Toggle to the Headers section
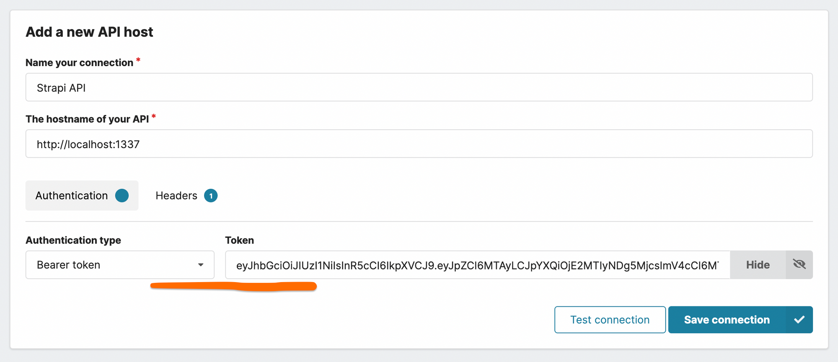838x362 pixels. point(176,195)
